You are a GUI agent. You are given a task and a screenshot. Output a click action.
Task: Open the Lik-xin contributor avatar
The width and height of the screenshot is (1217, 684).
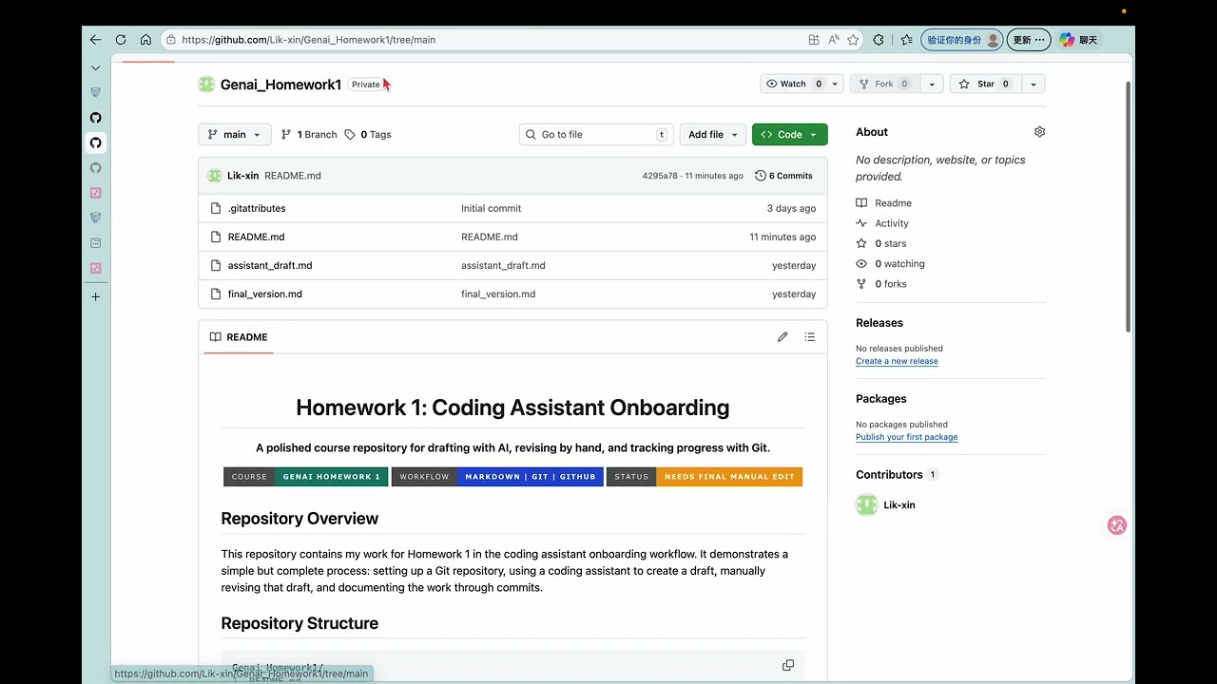pos(866,505)
